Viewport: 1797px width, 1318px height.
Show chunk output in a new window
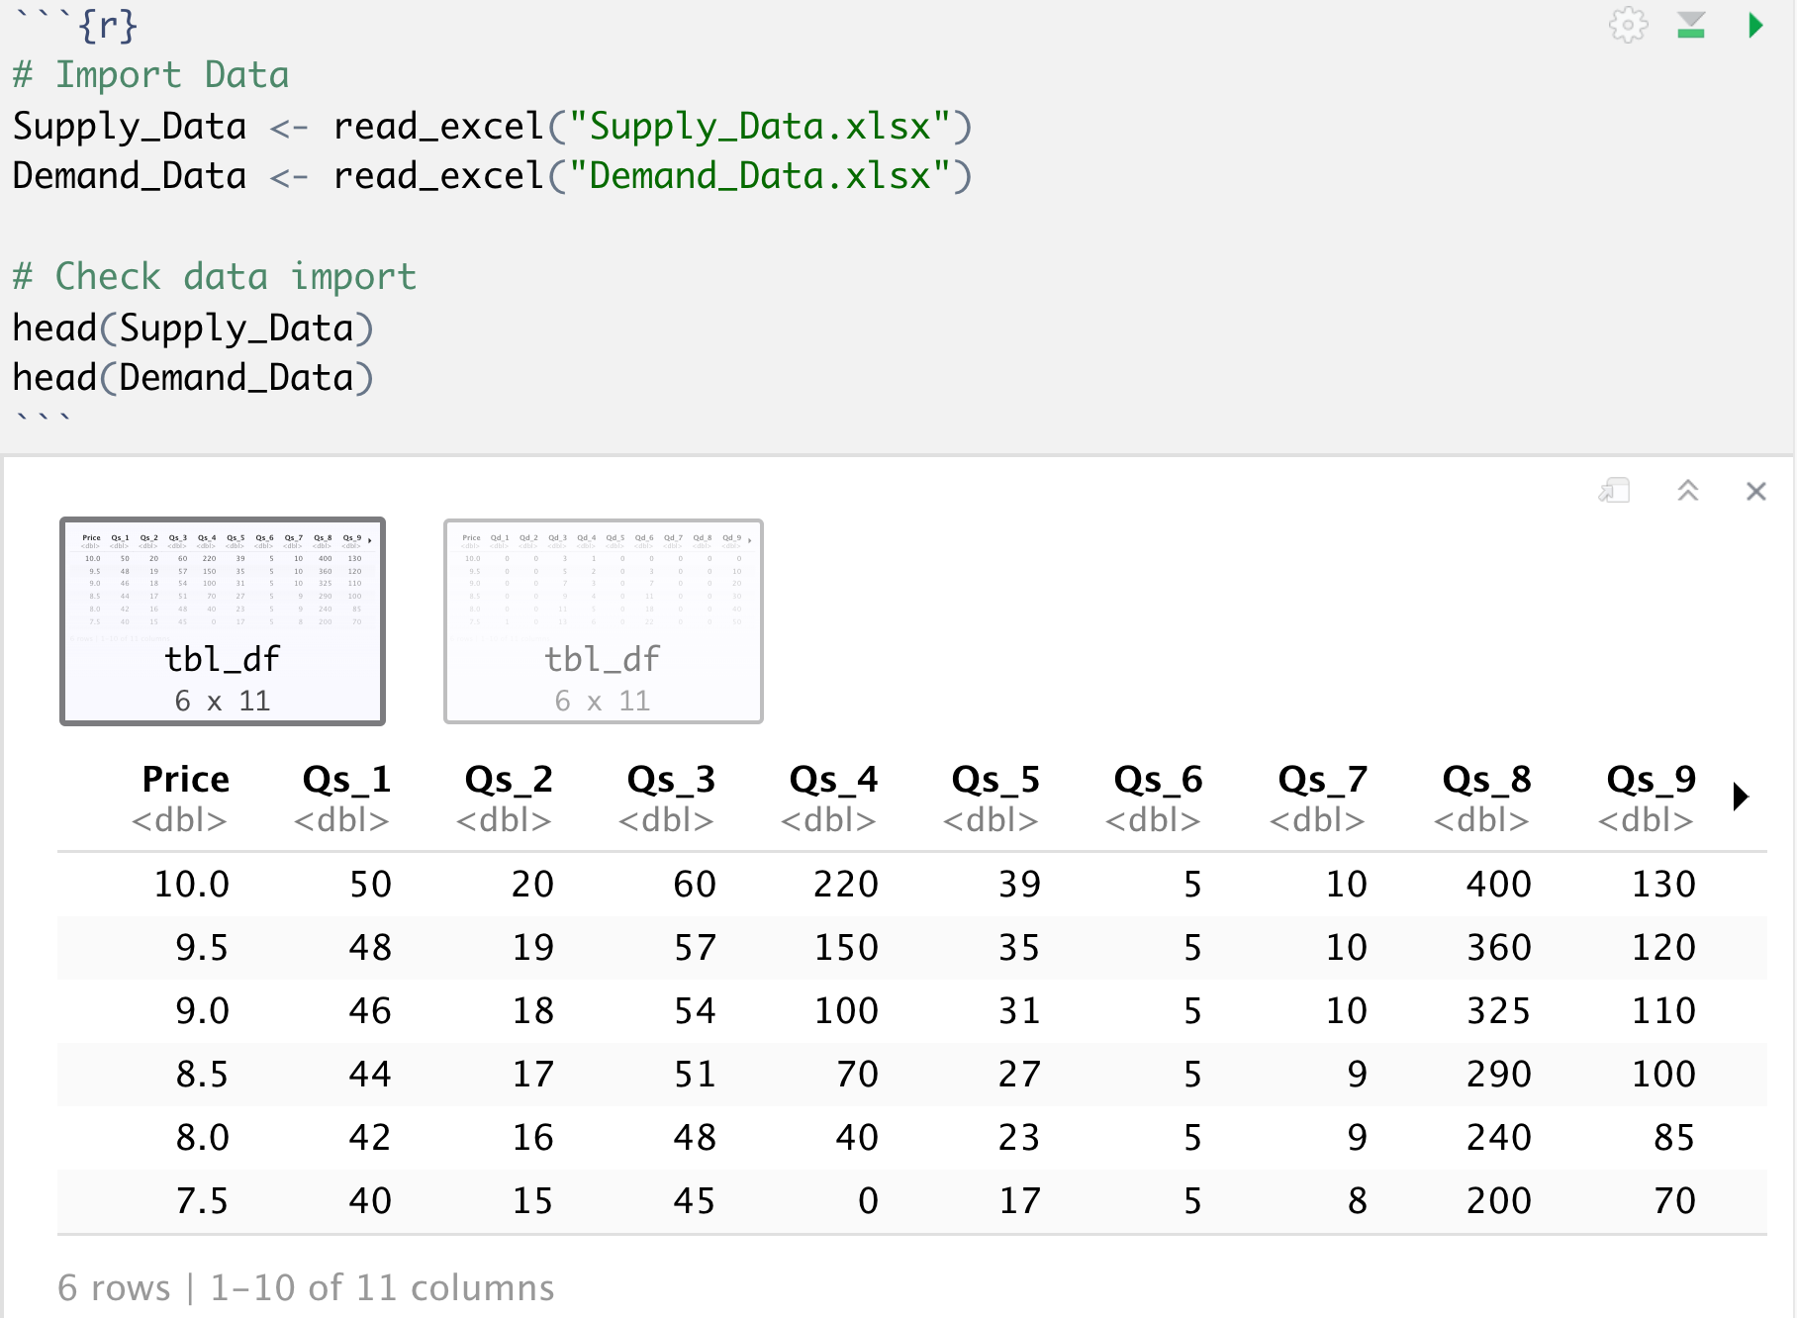coord(1614,491)
